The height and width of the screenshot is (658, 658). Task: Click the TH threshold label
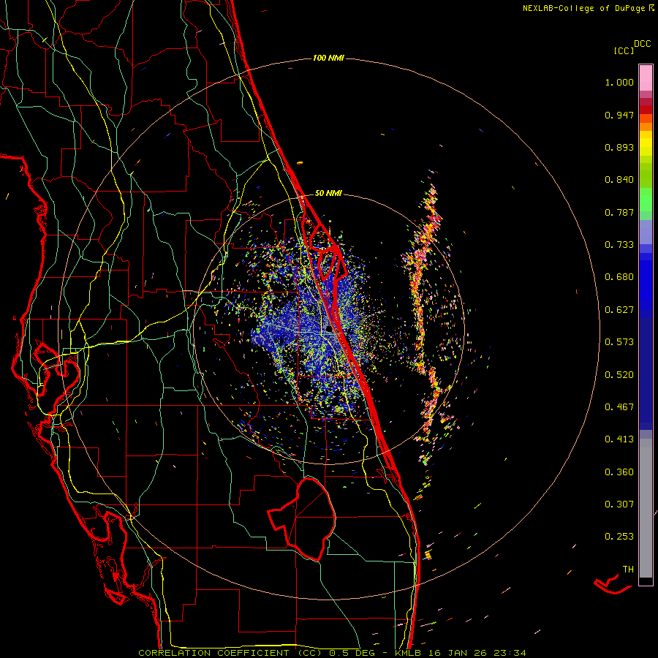(628, 570)
